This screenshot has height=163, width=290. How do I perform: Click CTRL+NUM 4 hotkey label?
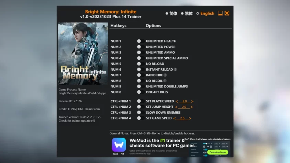pyautogui.click(x=121, y=118)
